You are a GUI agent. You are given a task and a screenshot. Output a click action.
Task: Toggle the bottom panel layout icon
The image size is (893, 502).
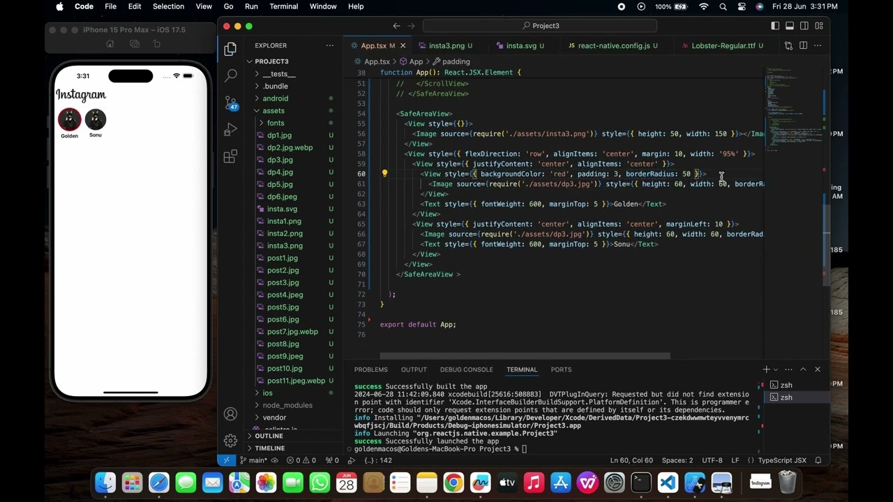(790, 26)
